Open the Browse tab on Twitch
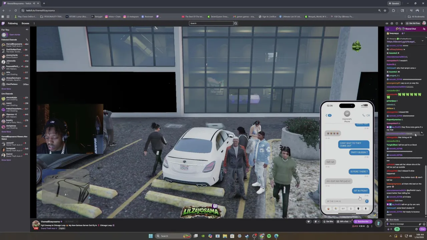 tap(25, 23)
